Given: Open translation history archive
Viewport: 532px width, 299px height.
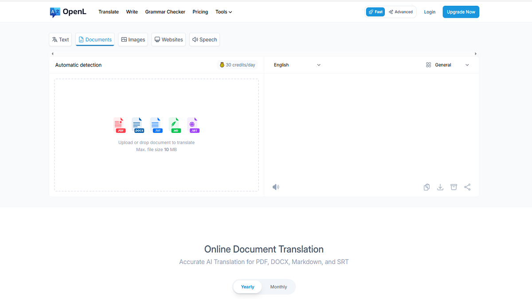Looking at the screenshot, I should (454, 187).
